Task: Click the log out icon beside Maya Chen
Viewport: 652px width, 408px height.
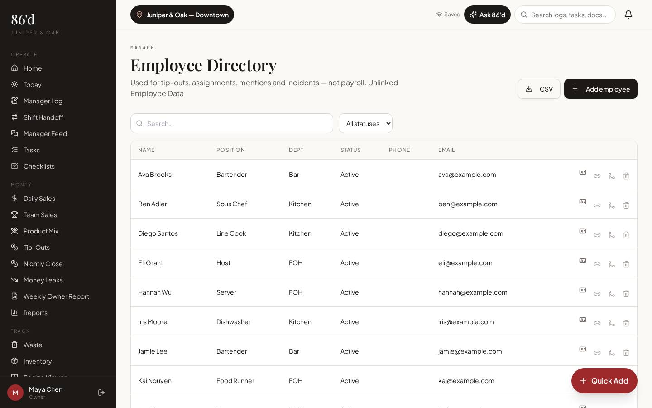Action: pos(101,393)
